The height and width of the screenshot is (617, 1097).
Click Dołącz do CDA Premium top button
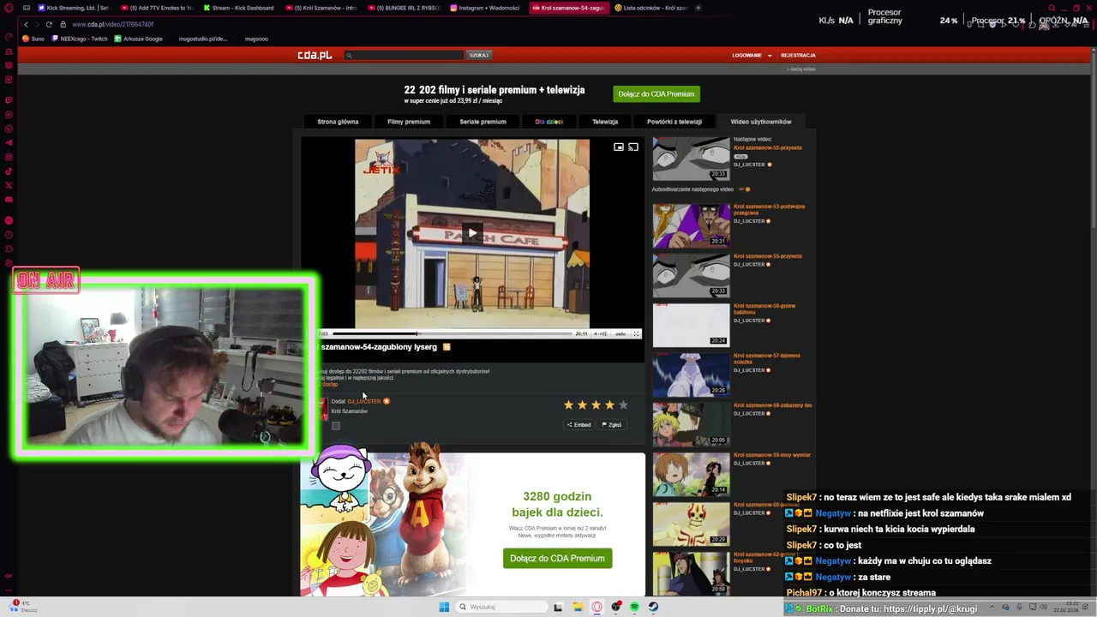point(656,94)
